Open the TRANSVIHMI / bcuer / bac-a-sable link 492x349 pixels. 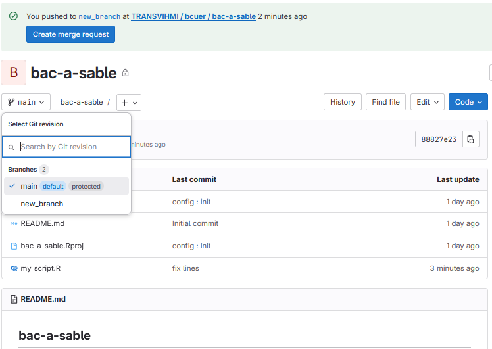193,16
